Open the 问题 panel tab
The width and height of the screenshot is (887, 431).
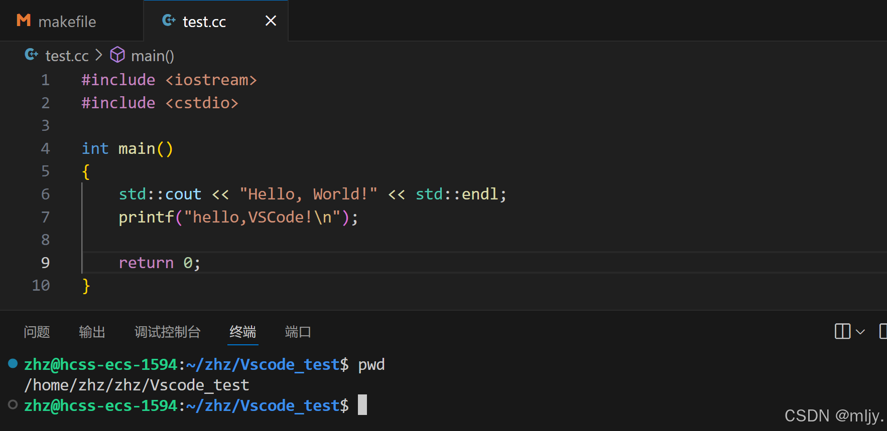click(x=37, y=332)
